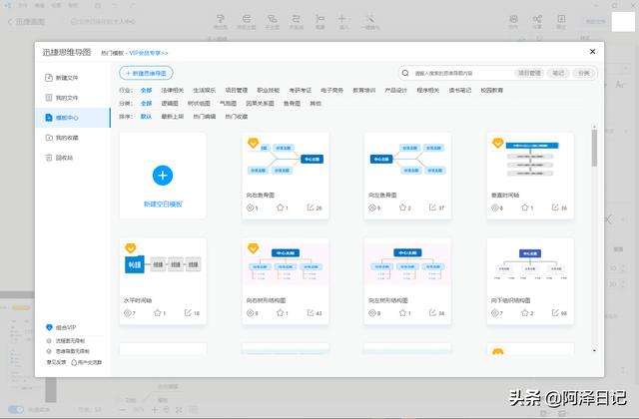Image resolution: width=639 pixels, height=419 pixels.
Task: Click the share icon in the background toolbar
Action: click(537, 21)
